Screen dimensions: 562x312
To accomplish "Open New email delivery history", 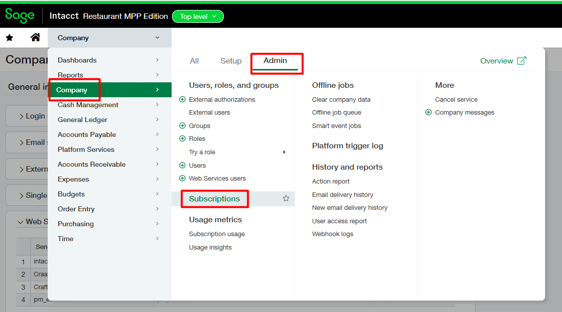I will (x=350, y=208).
